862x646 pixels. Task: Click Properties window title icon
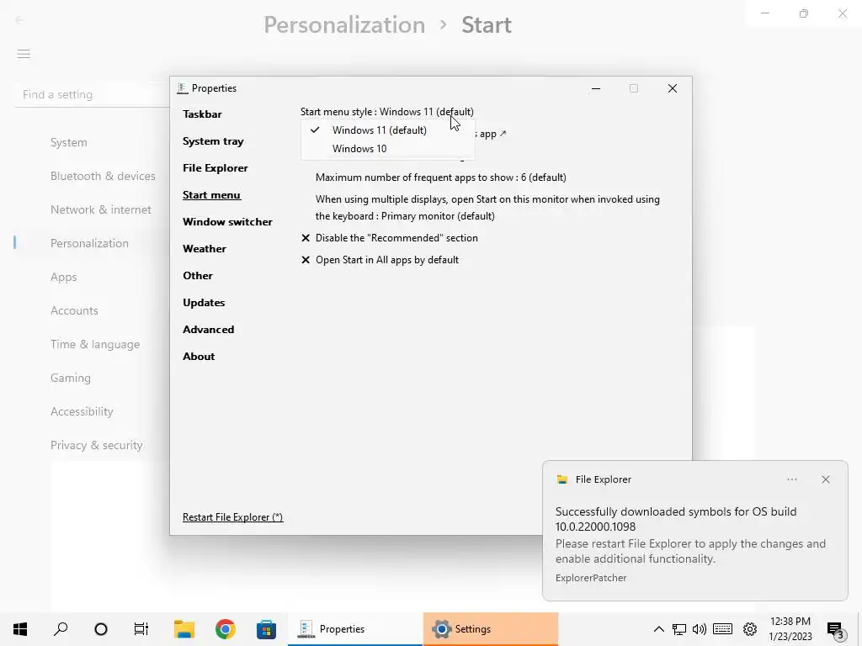[183, 88]
